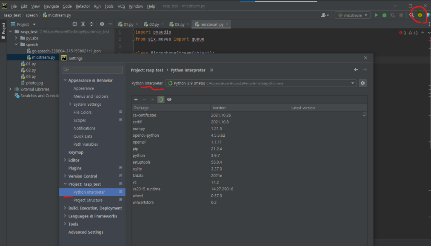Start debugging with the bug icon

(384, 15)
